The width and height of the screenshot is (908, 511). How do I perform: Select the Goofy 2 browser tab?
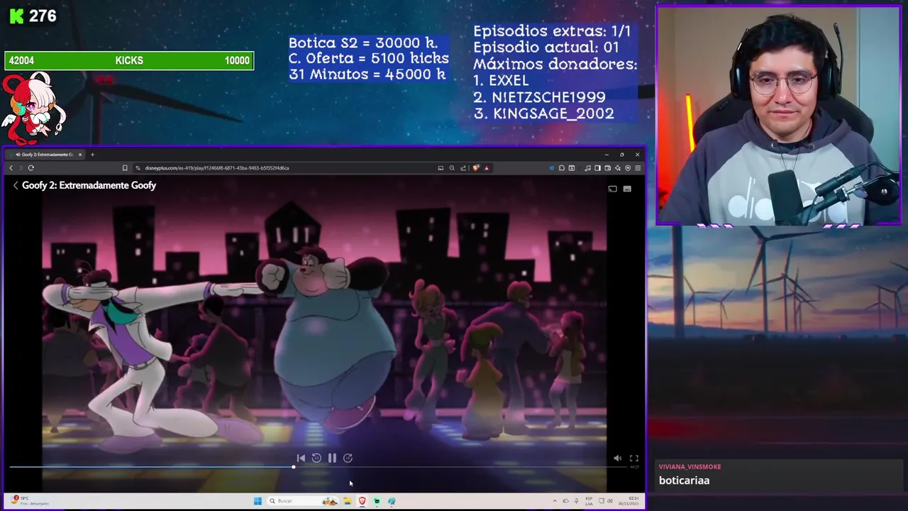click(x=44, y=155)
